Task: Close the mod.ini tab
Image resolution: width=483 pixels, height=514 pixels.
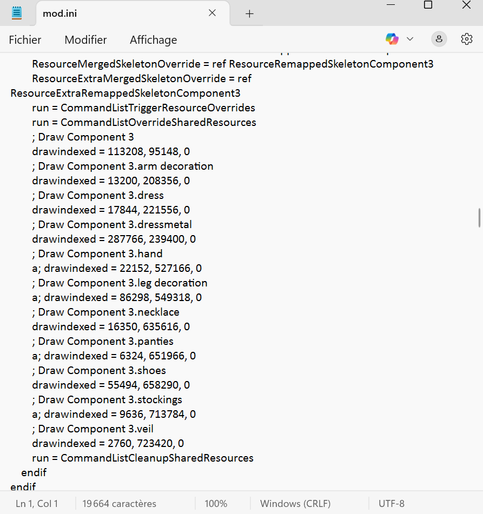Action: [213, 13]
